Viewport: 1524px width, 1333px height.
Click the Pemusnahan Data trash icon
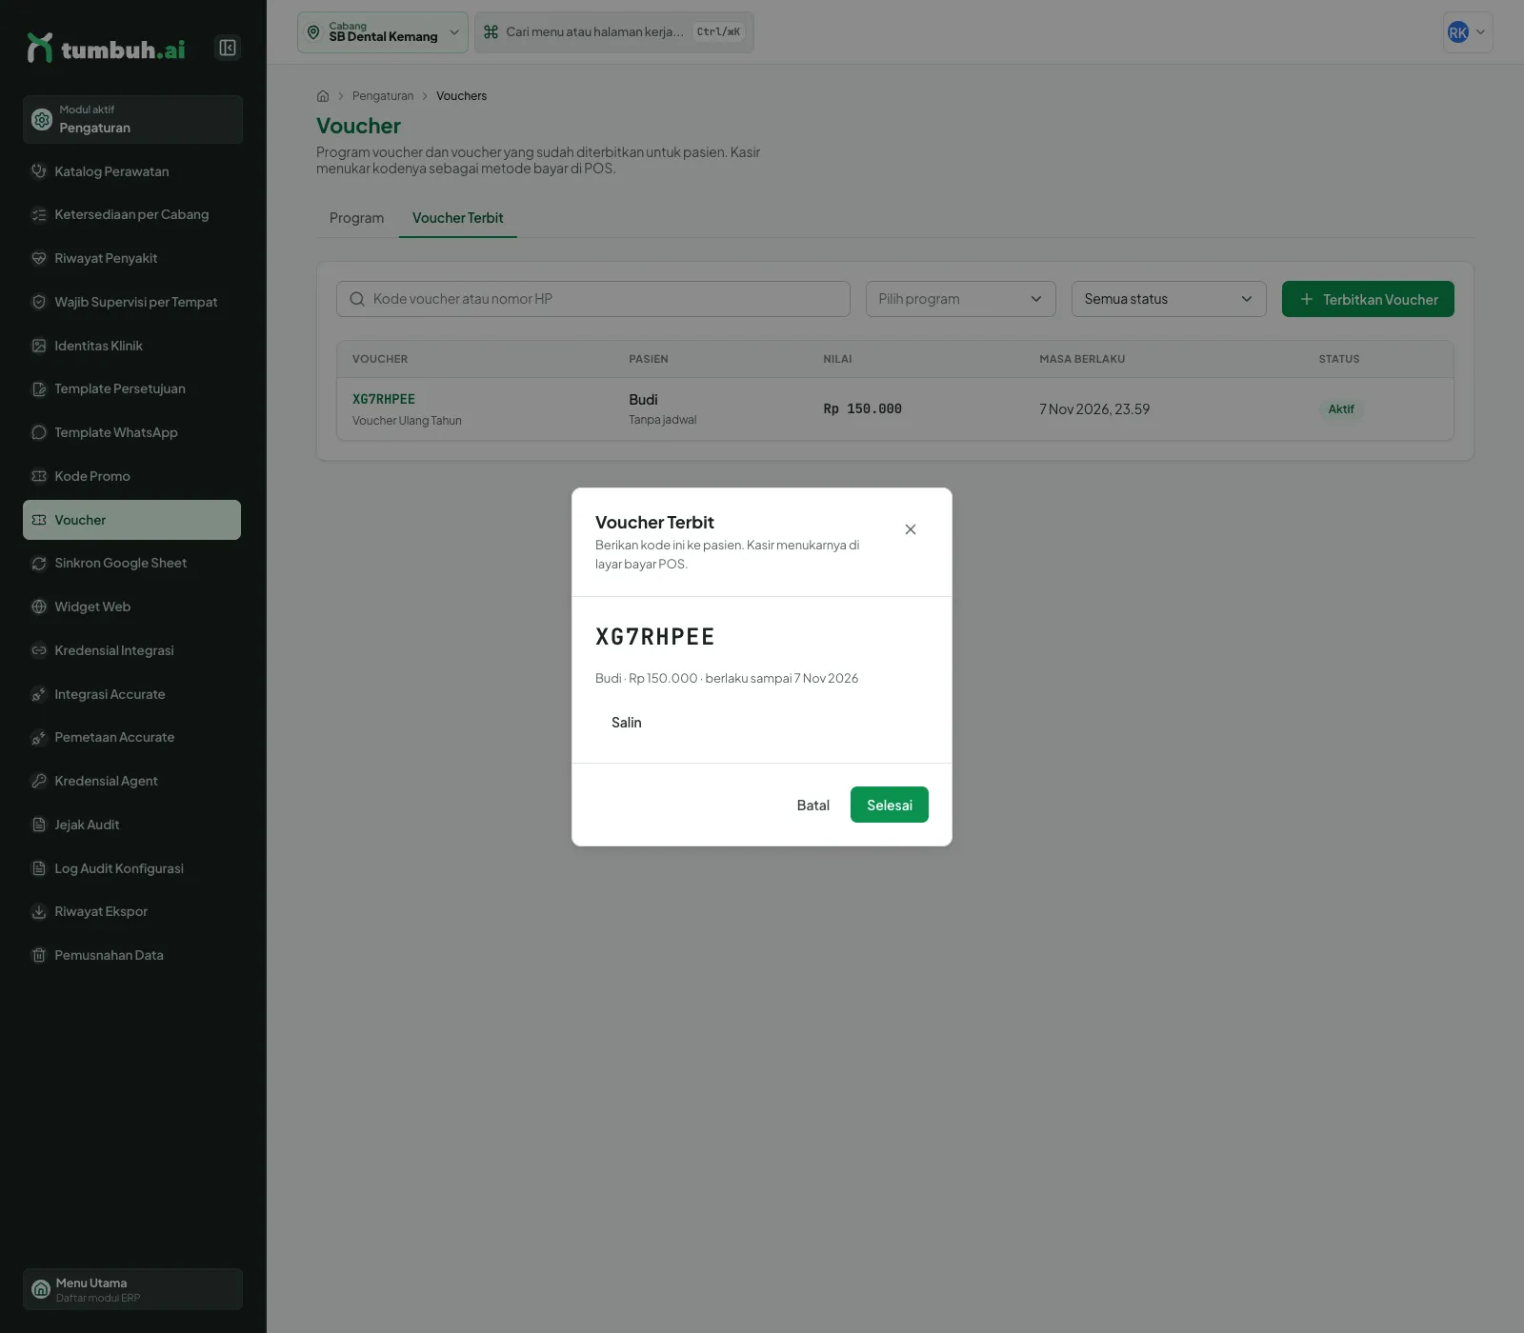(x=39, y=955)
